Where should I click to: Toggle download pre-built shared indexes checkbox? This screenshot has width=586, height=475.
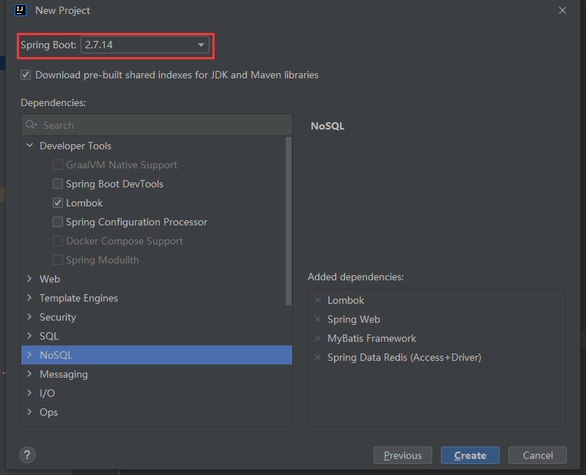click(26, 75)
